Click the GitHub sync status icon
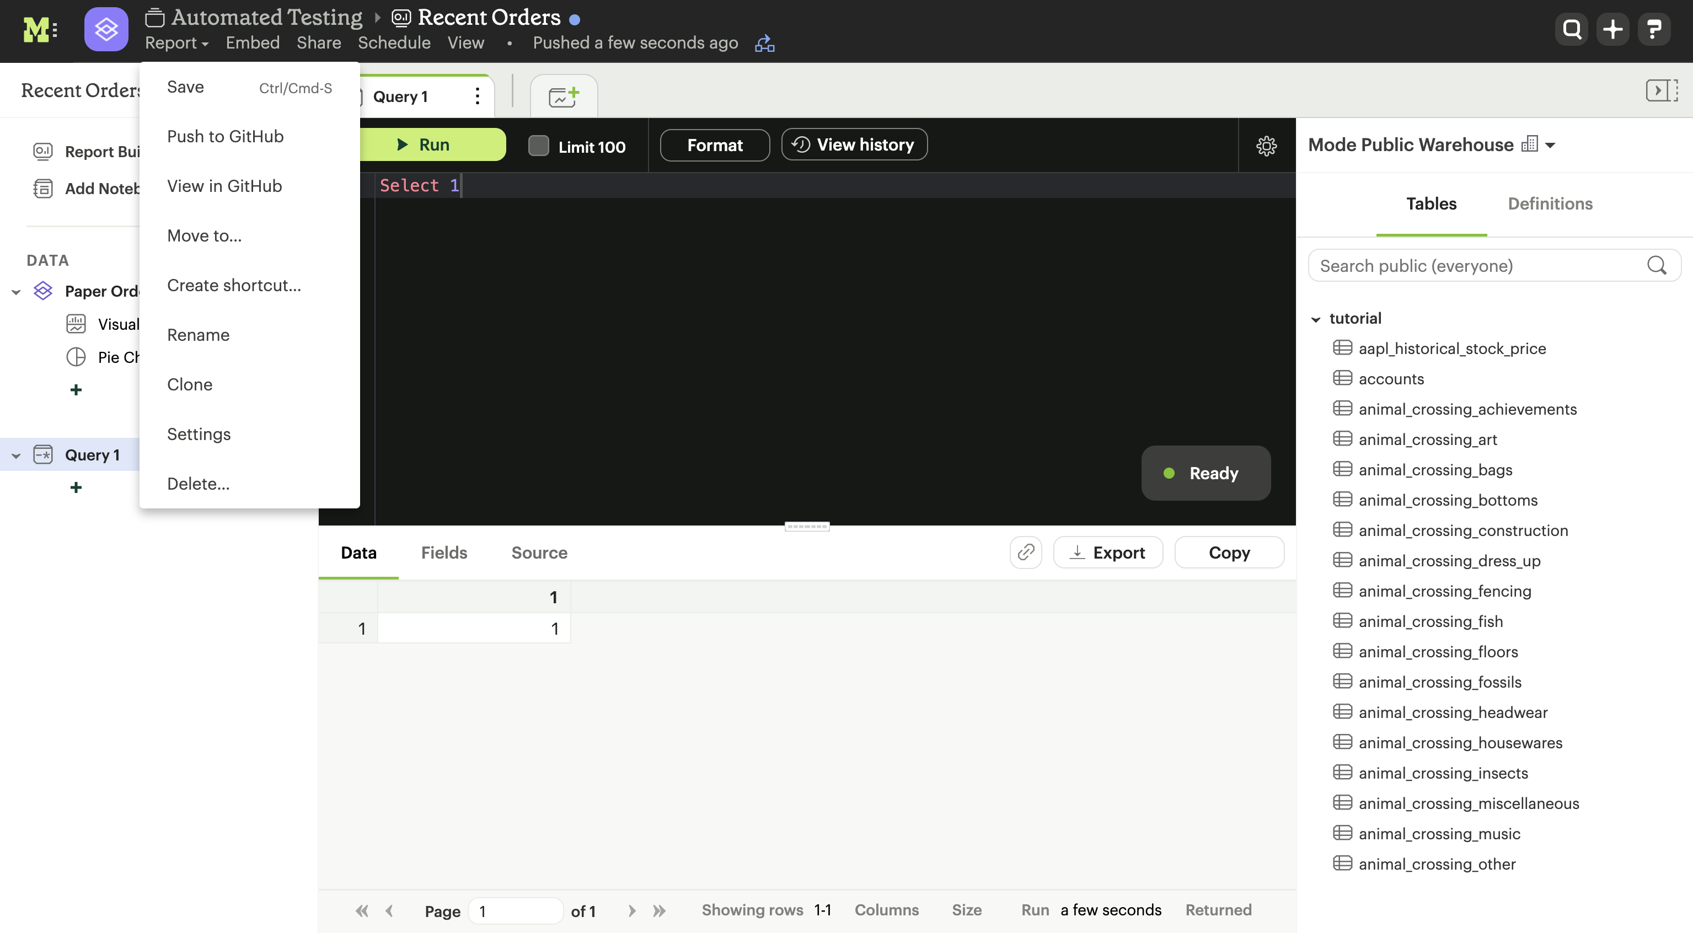The width and height of the screenshot is (1693, 933). [764, 44]
